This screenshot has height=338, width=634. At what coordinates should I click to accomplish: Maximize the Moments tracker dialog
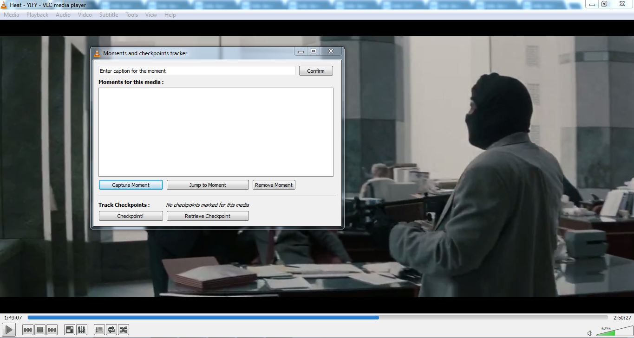tap(314, 51)
